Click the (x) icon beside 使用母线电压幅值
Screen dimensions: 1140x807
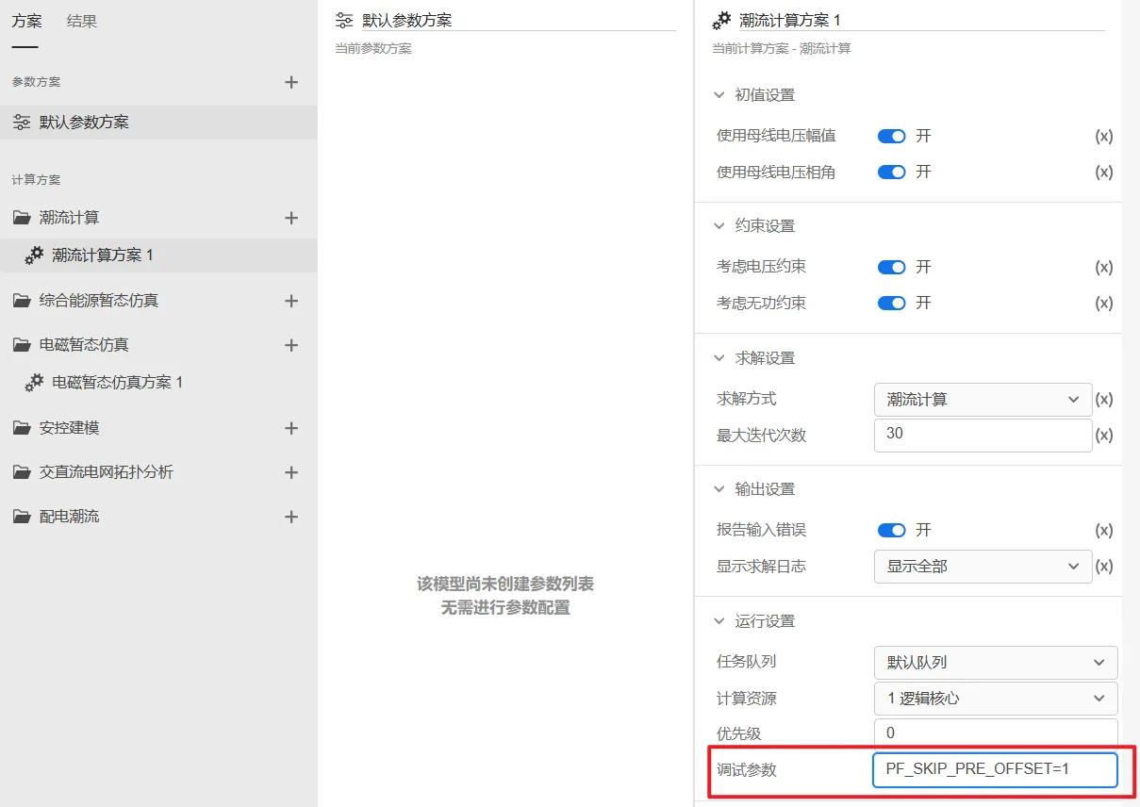(1103, 136)
